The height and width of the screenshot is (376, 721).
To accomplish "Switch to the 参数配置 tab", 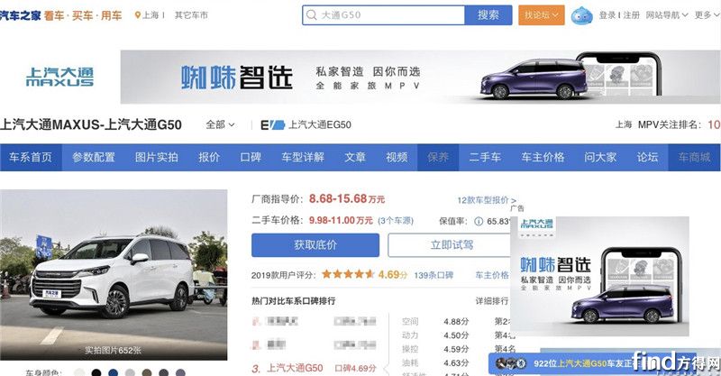I will 94,157.
